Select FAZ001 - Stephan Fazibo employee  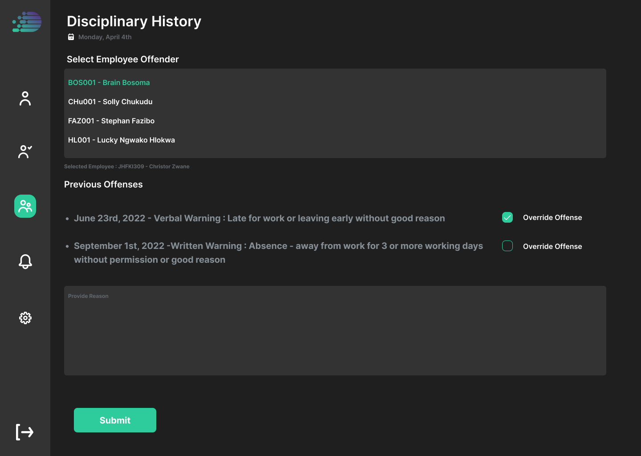[x=111, y=121]
